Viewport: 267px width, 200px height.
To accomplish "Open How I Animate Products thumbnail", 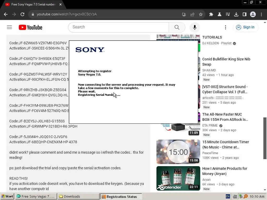I will pos(178,178).
